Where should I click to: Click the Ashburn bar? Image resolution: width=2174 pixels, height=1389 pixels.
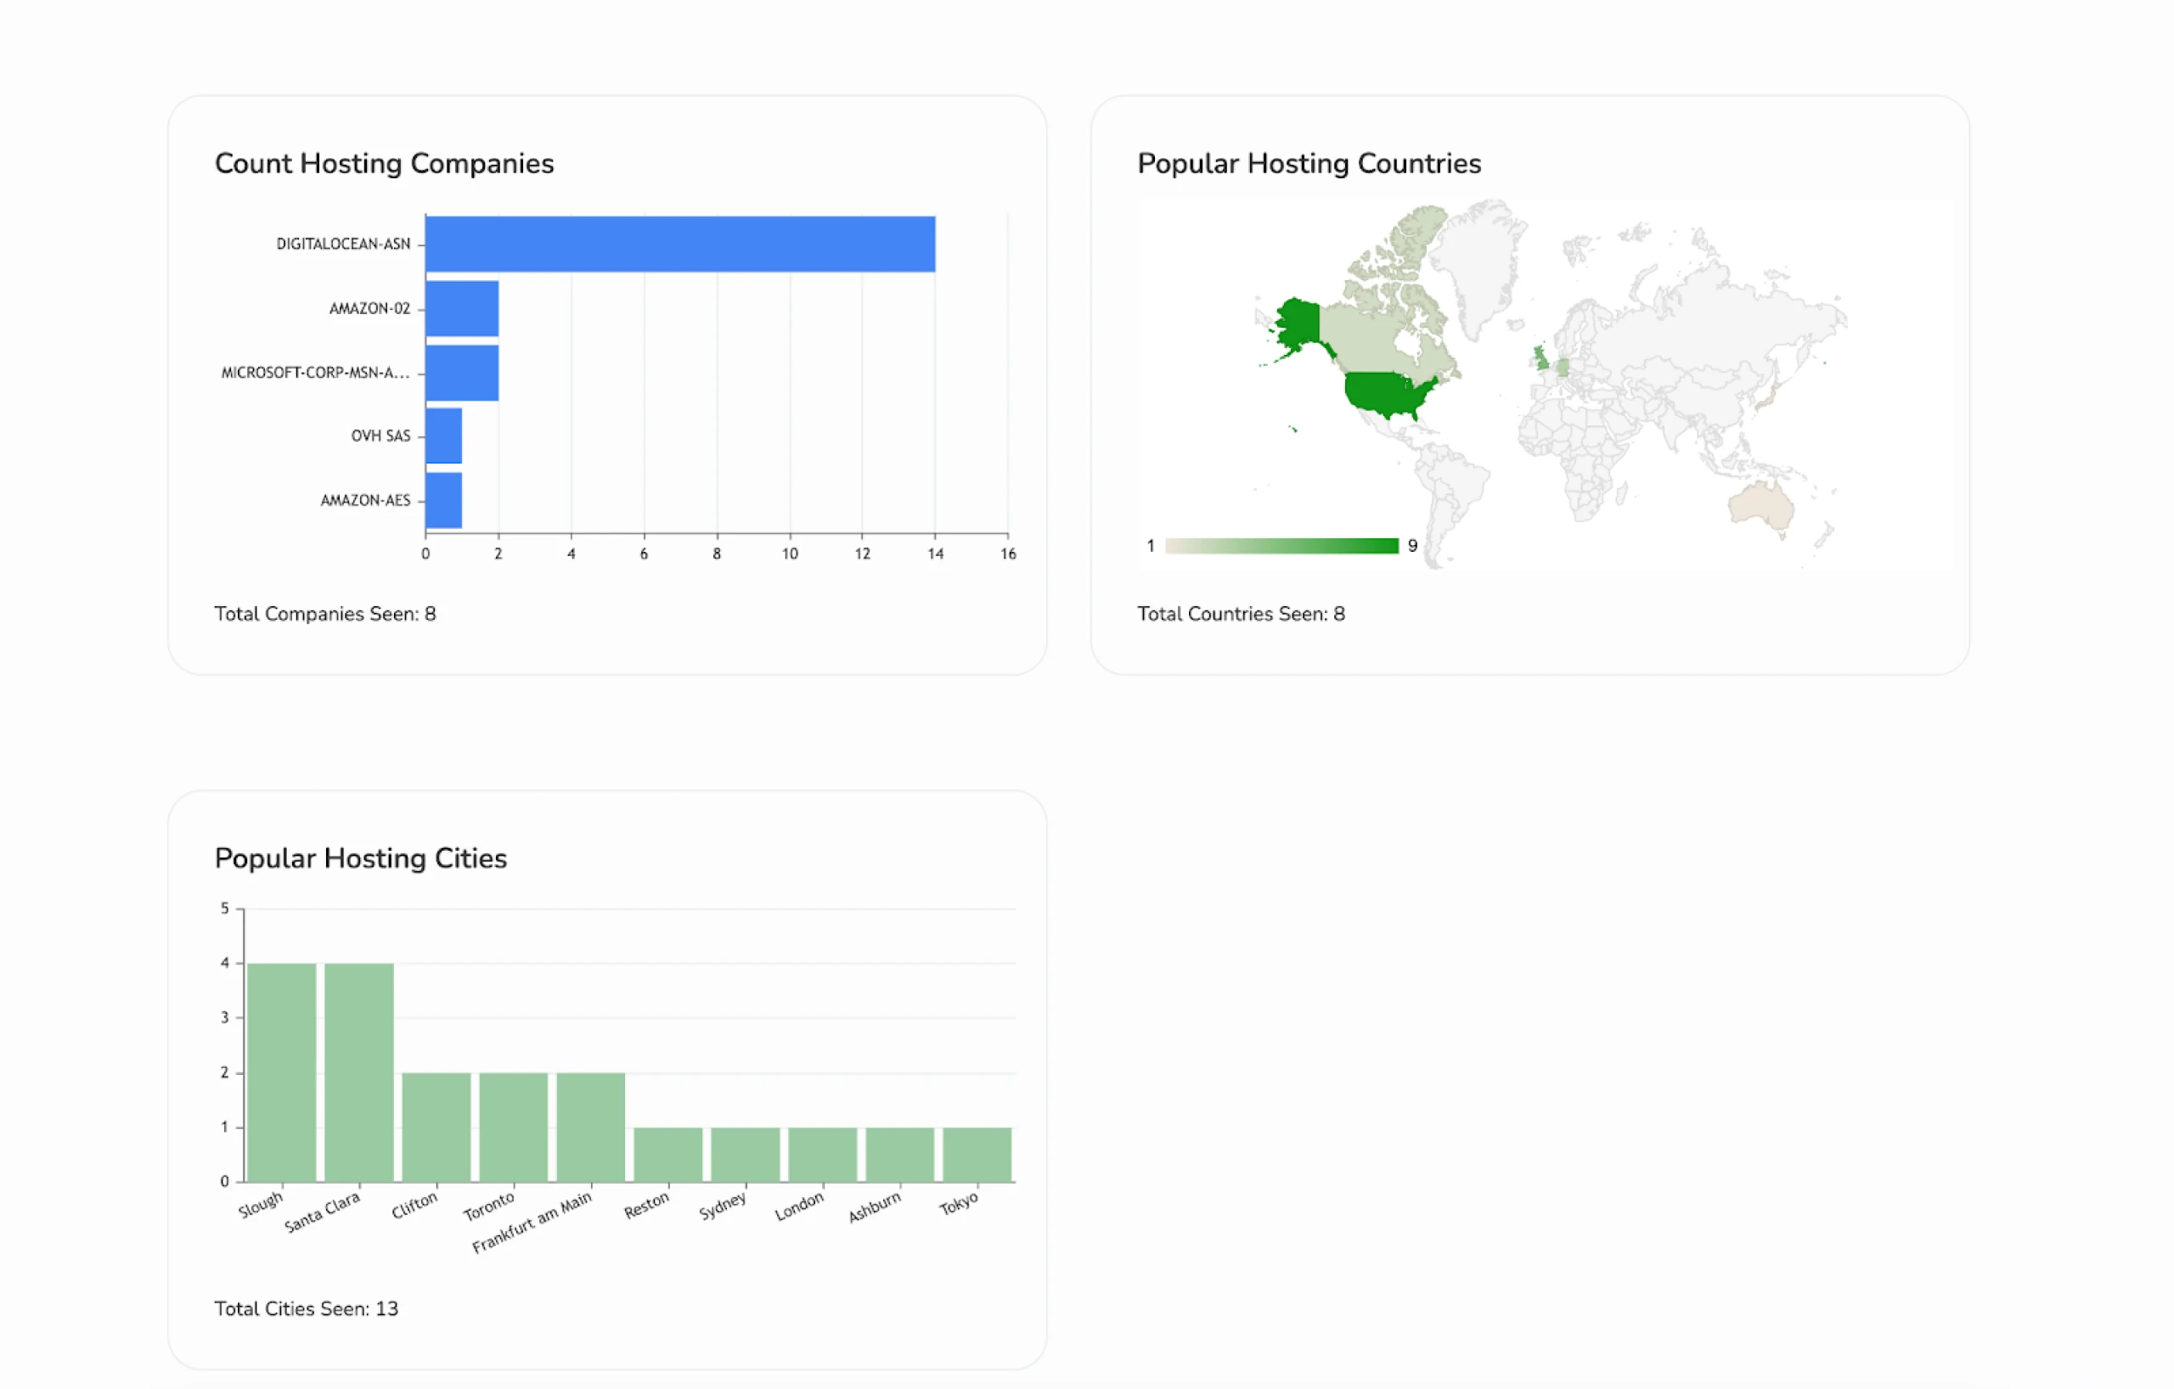[x=900, y=1155]
